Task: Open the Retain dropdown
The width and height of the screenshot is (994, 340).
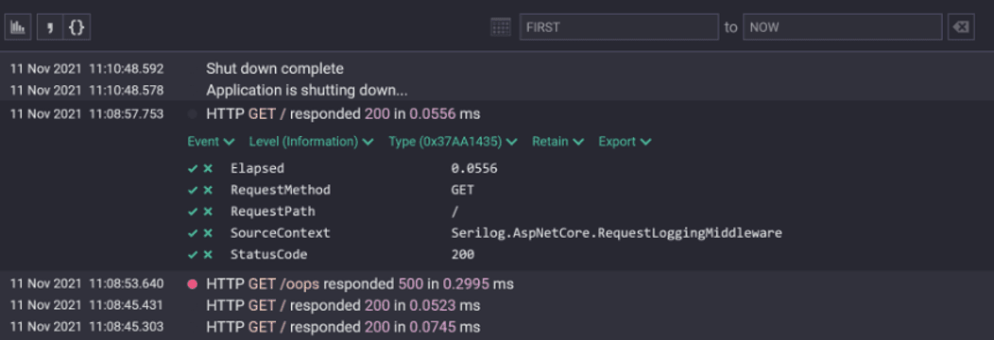Action: (x=557, y=142)
